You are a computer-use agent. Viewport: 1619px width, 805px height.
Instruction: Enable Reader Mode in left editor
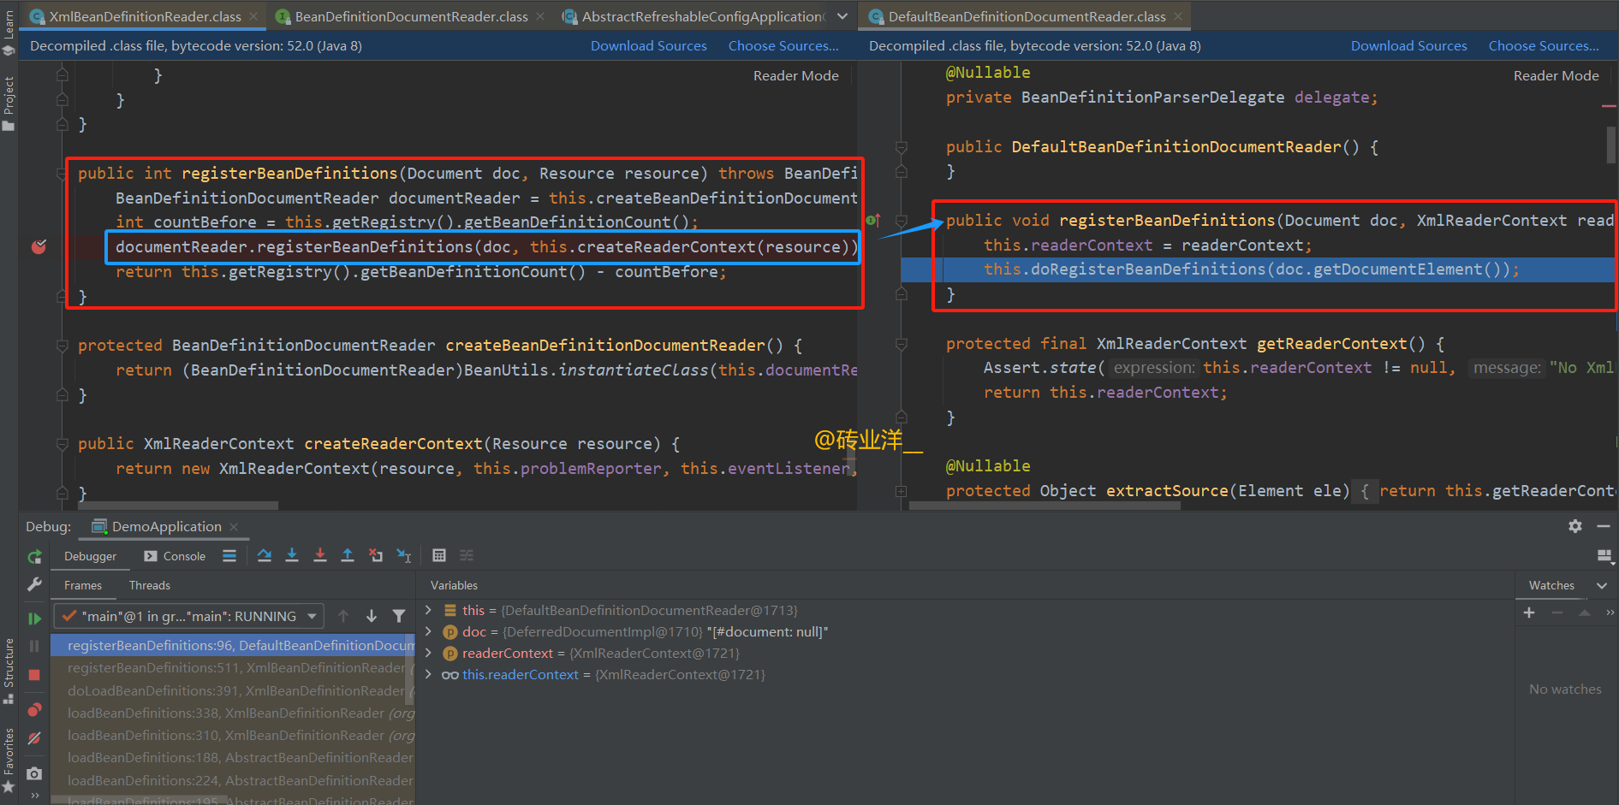(796, 76)
